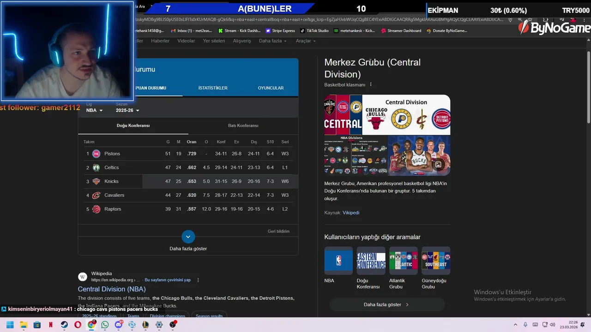Viewport: 591px width, 332px height.
Task: Open League of Legends taskbar icon
Action: click(x=145, y=325)
